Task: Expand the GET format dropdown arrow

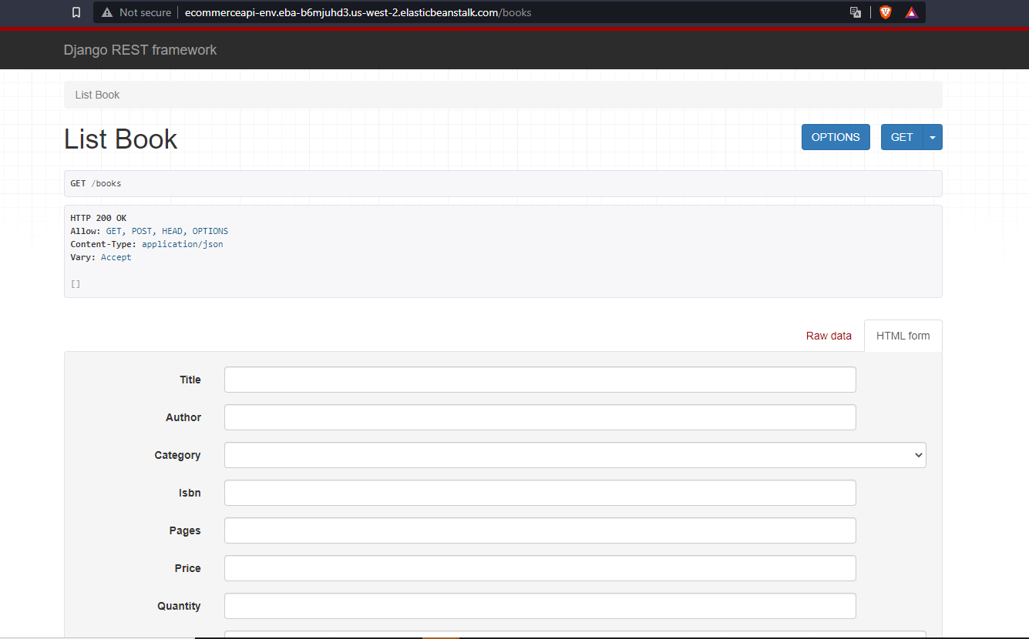Action: (x=932, y=136)
